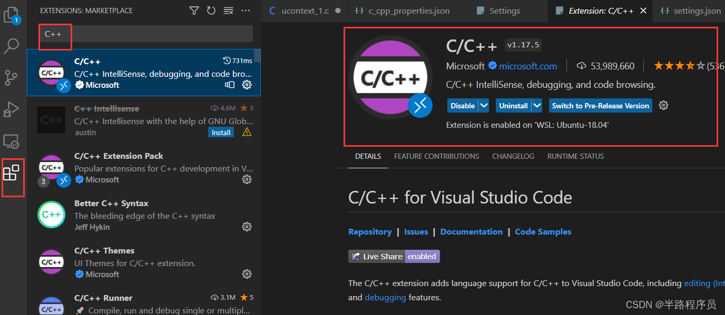Open the Search view in the activity bar

(12, 46)
